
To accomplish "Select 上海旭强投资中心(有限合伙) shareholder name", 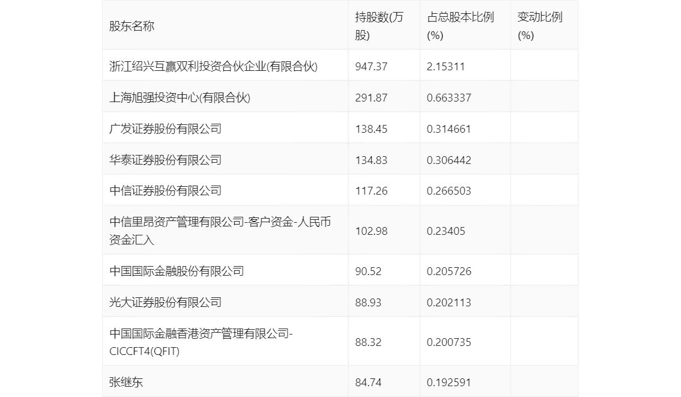I will click(x=180, y=98).
